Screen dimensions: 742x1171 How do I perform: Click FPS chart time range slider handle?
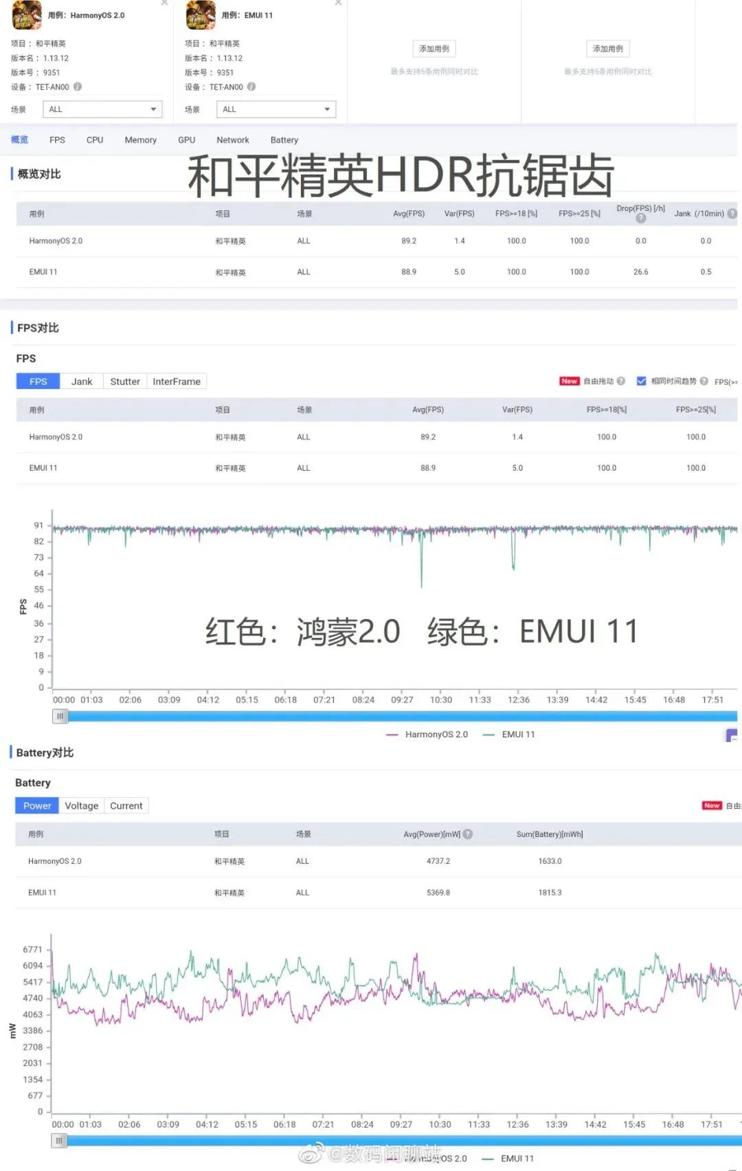tap(60, 717)
